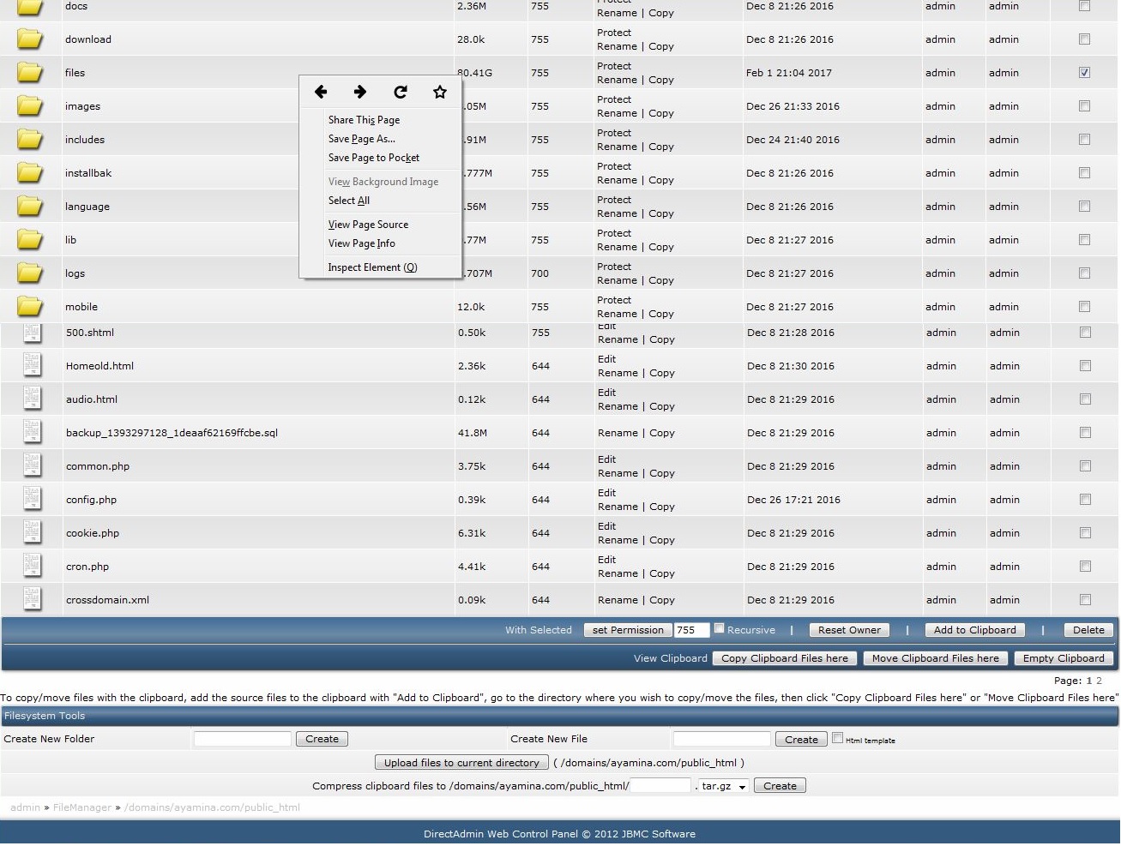This screenshot has width=1121, height=846.
Task: Open the tar.gz compression format dropdown
Action: (x=723, y=786)
